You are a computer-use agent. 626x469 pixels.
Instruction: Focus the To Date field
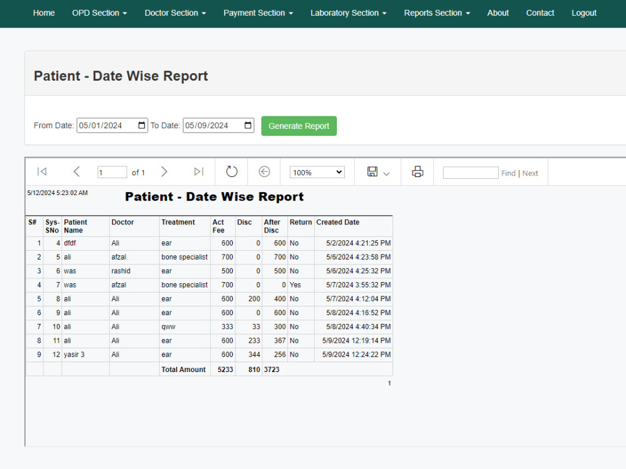click(218, 125)
